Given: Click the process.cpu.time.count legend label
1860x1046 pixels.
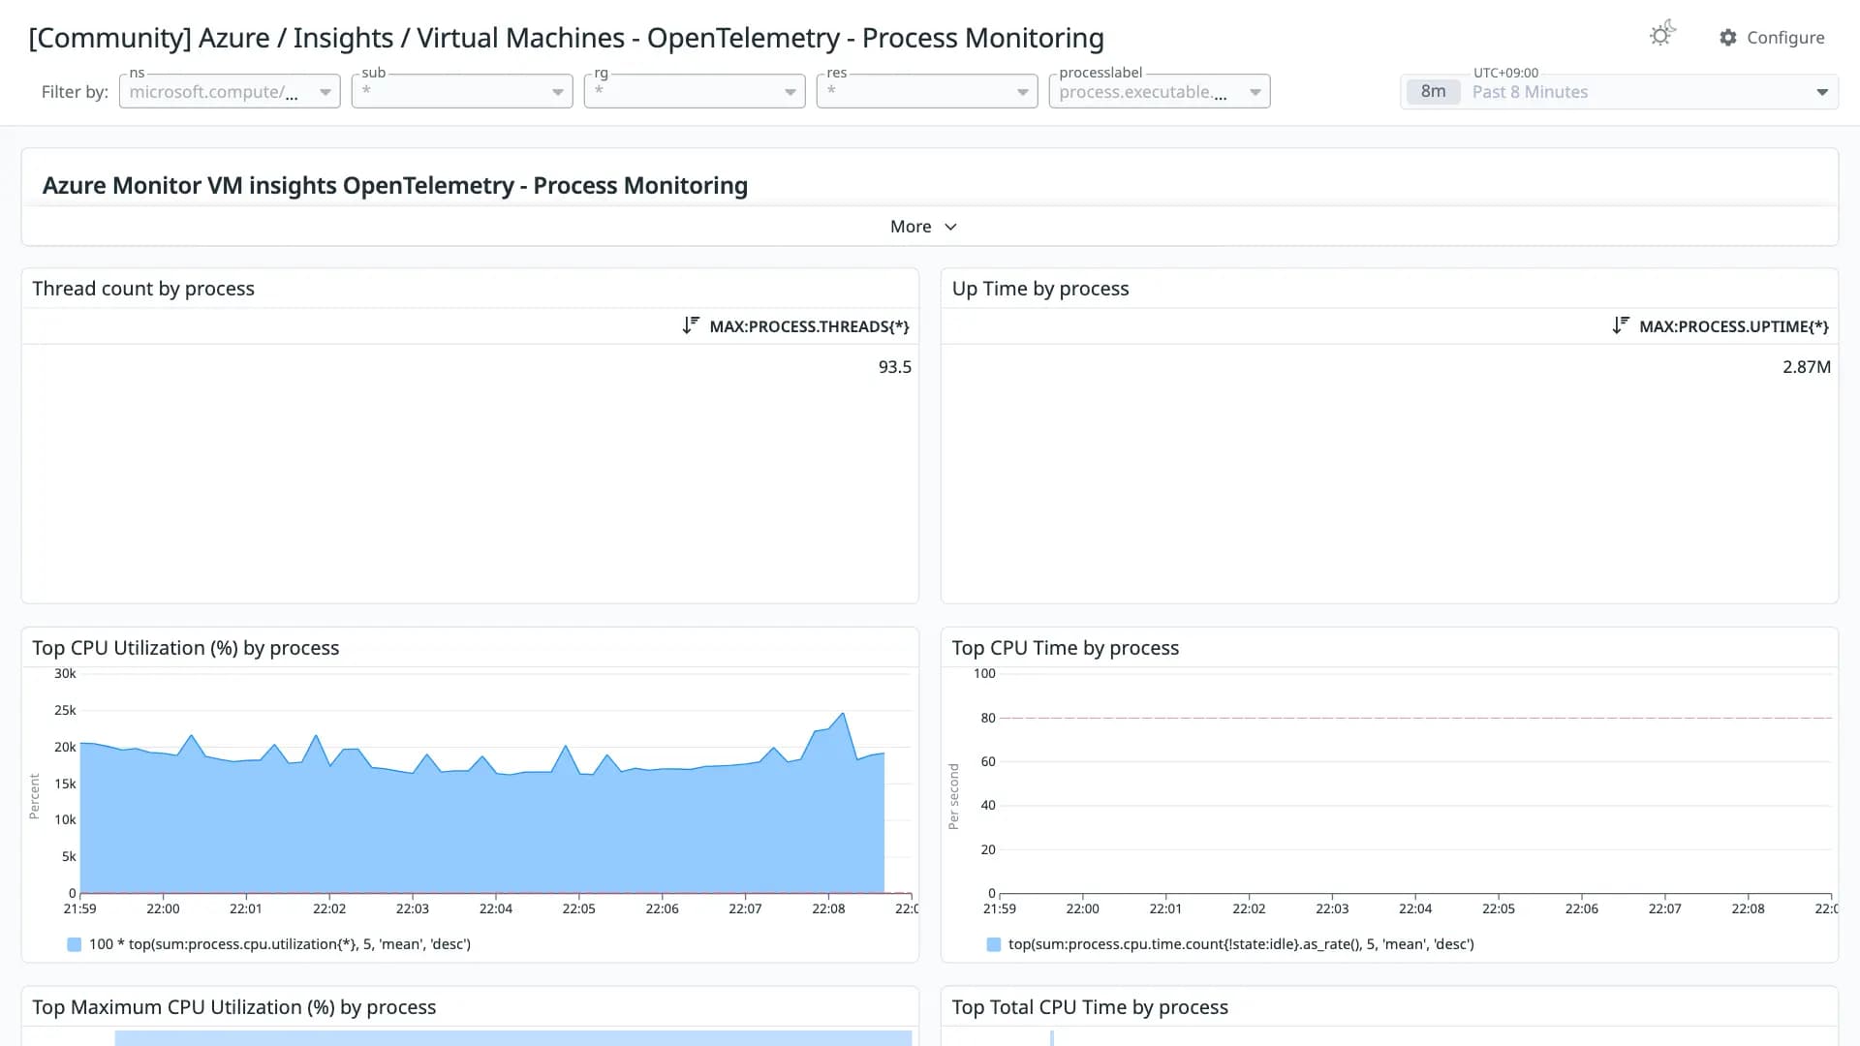Looking at the screenshot, I should [1241, 944].
